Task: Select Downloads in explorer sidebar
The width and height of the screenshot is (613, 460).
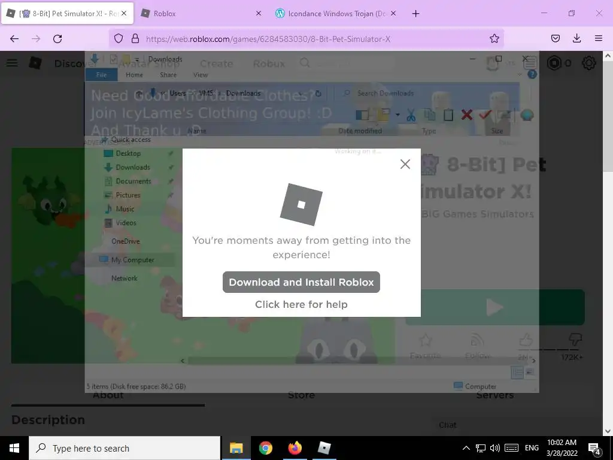Action: [x=132, y=168]
